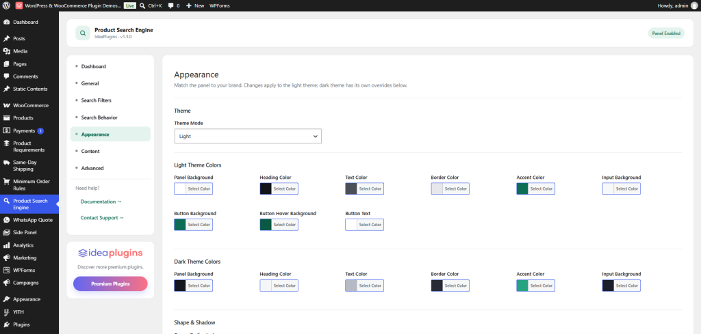Click the Comments icon in sidebar
701x334 pixels.
(x=6, y=76)
